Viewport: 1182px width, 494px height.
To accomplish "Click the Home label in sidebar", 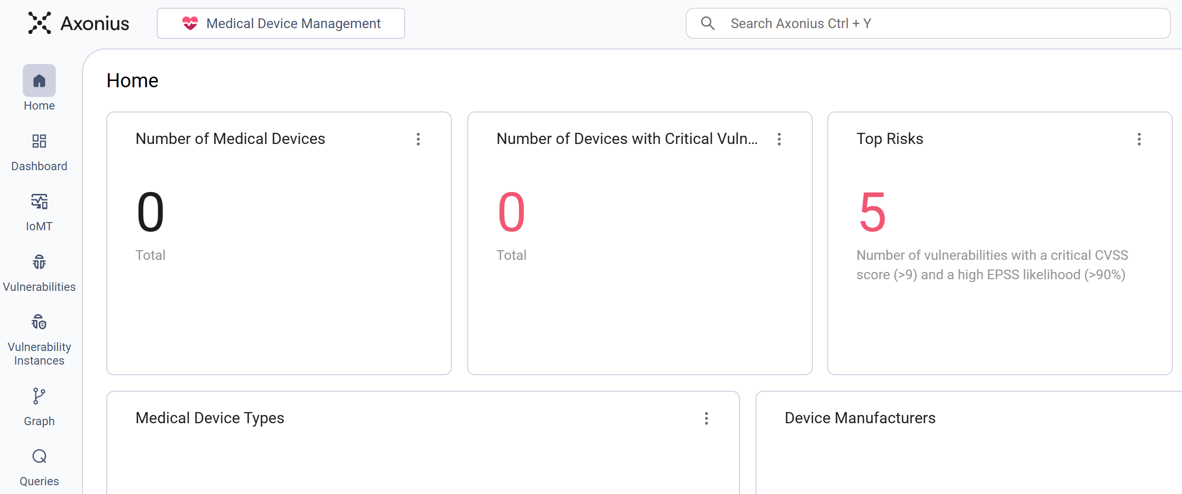I will [39, 106].
